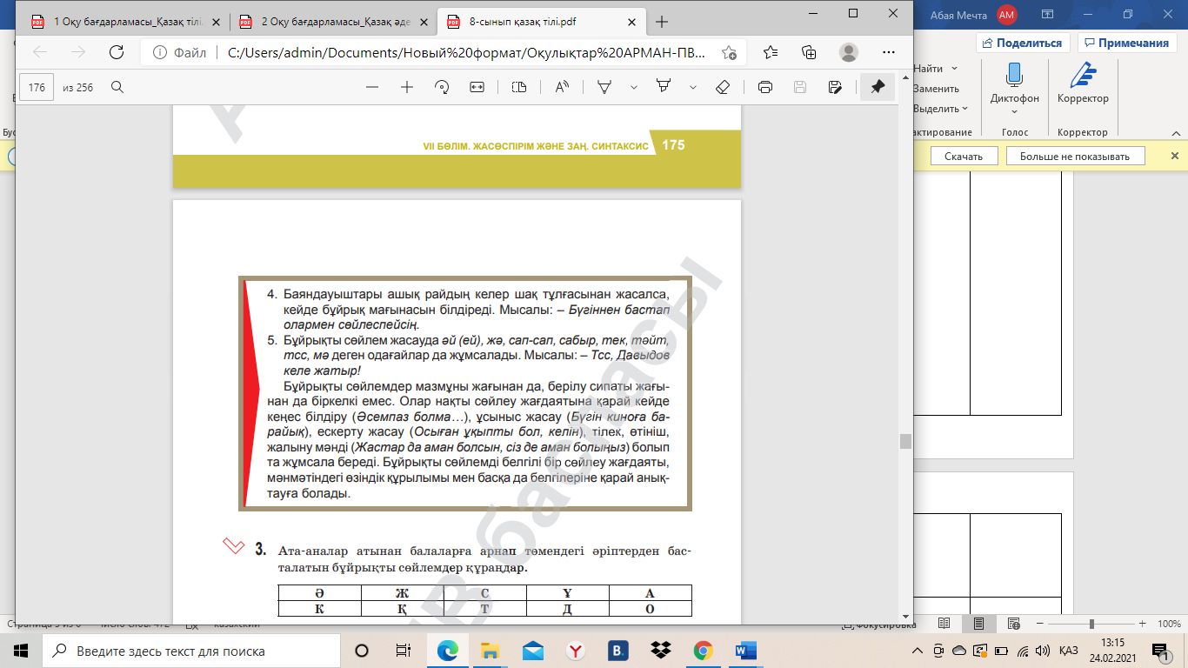Screen dimensions: 1188x668
Task: Save a copy with Save As icon
Action: tap(835, 87)
